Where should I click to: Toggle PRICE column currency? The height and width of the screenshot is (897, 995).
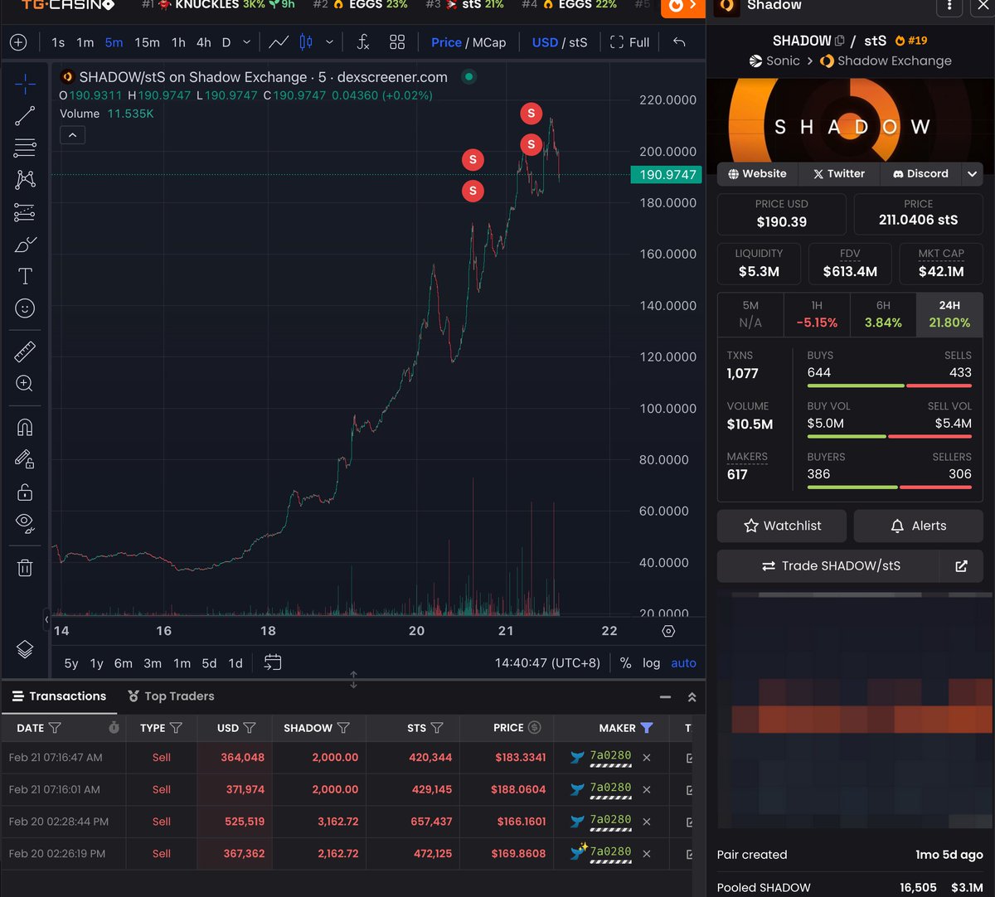pyautogui.click(x=535, y=728)
